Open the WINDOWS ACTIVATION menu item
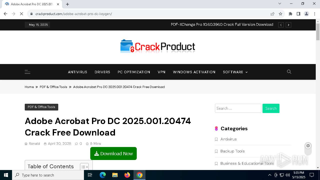 point(194,72)
